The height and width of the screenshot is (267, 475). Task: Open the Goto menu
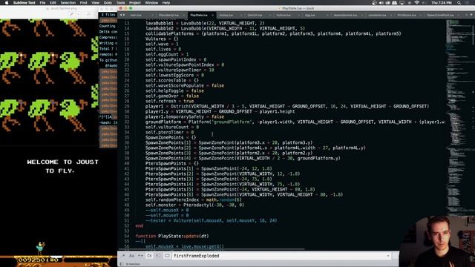(108, 3)
